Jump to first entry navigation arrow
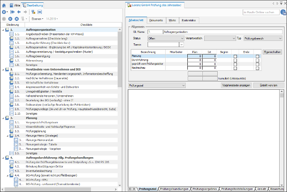The height and width of the screenshot is (192, 287). click(x=12, y=12)
